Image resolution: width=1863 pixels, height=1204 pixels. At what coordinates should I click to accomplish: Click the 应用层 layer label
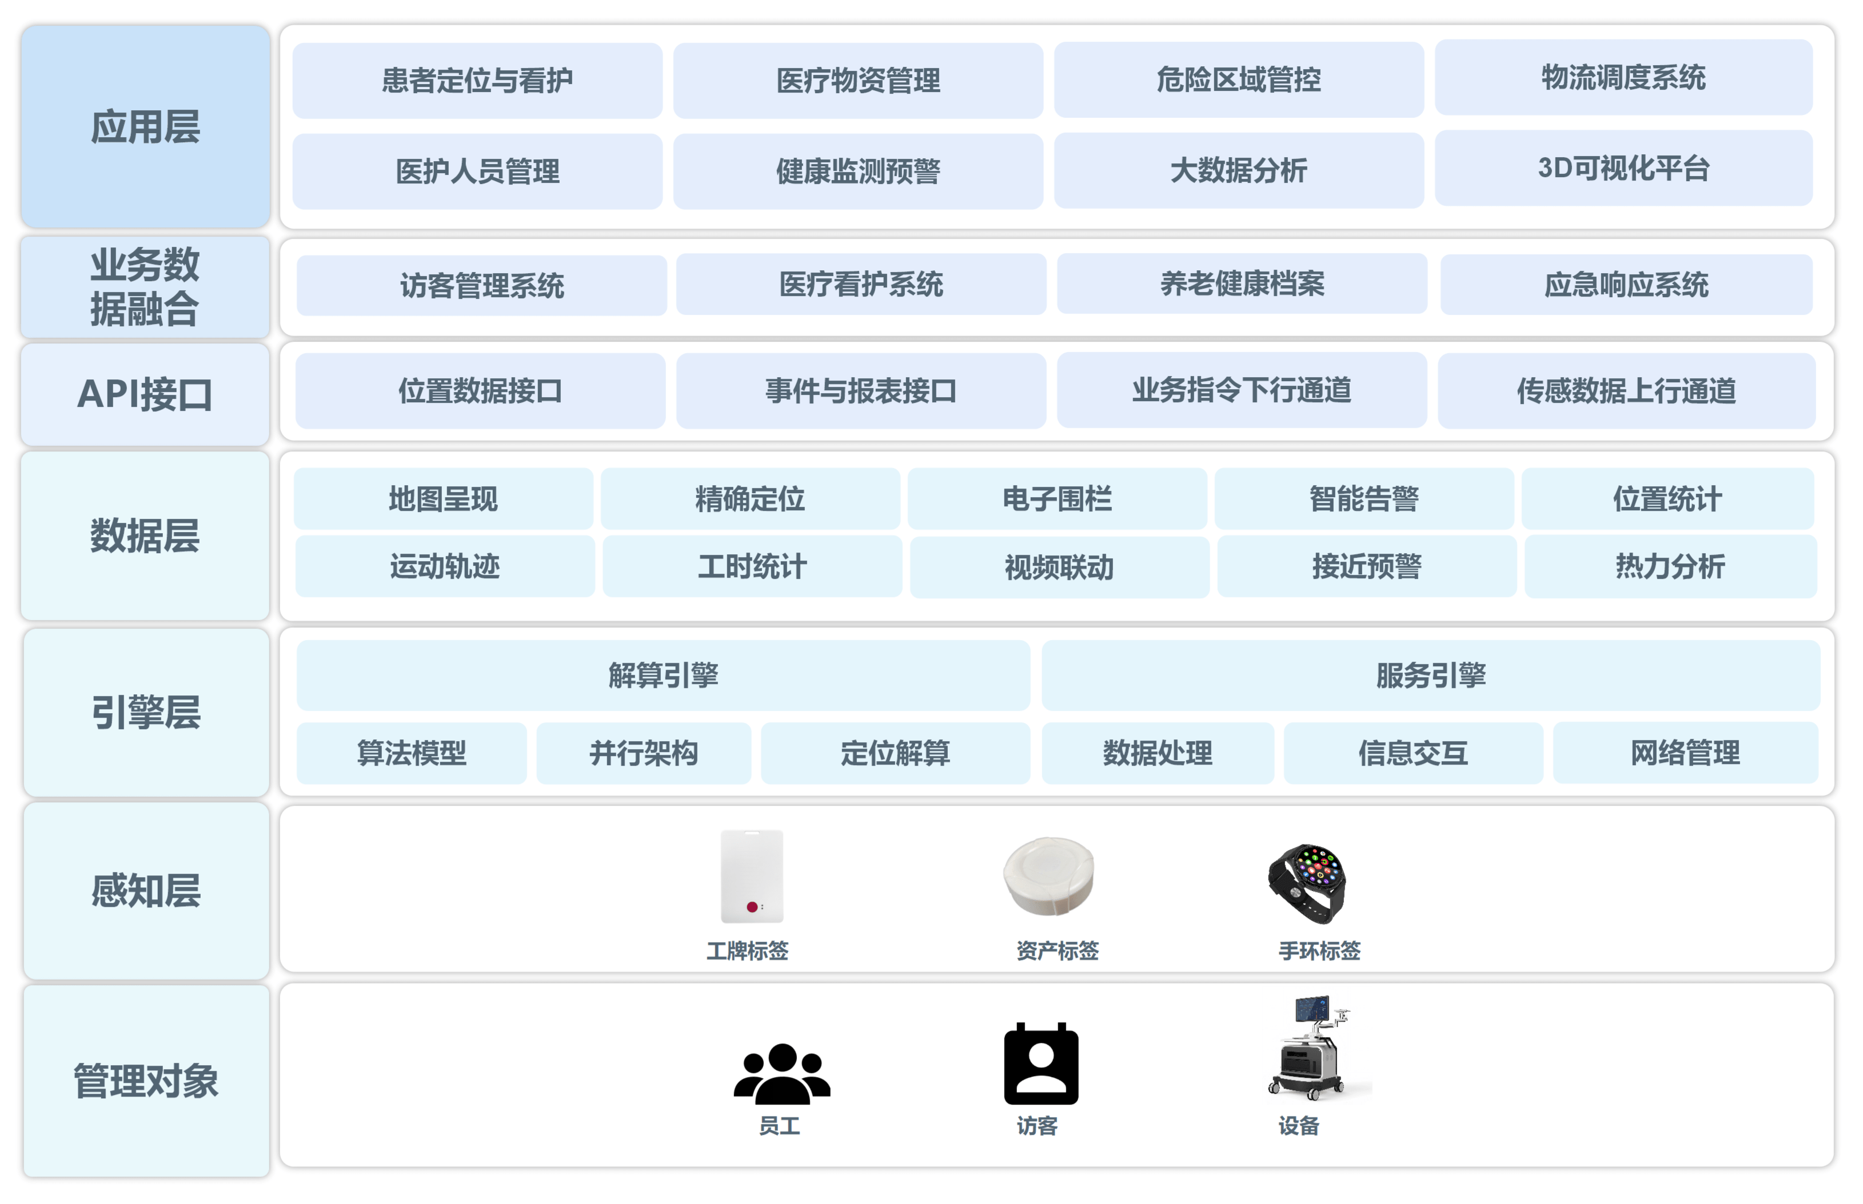click(x=145, y=127)
